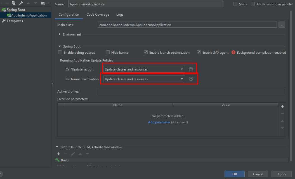The width and height of the screenshot is (295, 179).
Task: Switch to the Configuration tab
Action: click(x=69, y=15)
